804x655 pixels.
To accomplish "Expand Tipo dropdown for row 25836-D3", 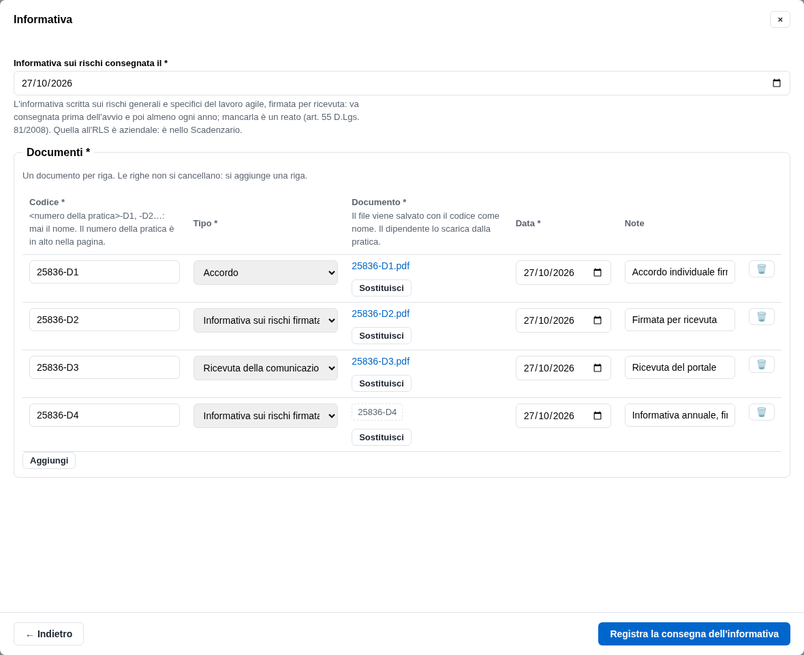I will click(x=265, y=368).
